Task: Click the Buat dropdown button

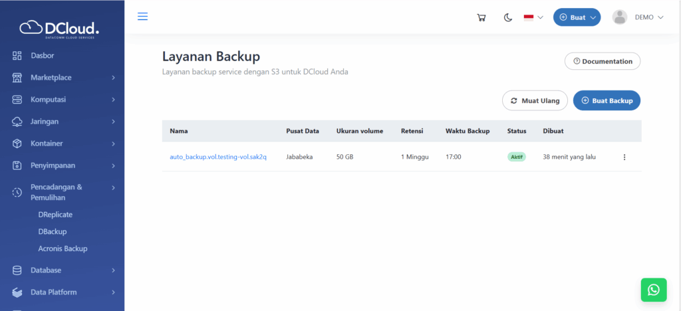Action: pos(577,17)
